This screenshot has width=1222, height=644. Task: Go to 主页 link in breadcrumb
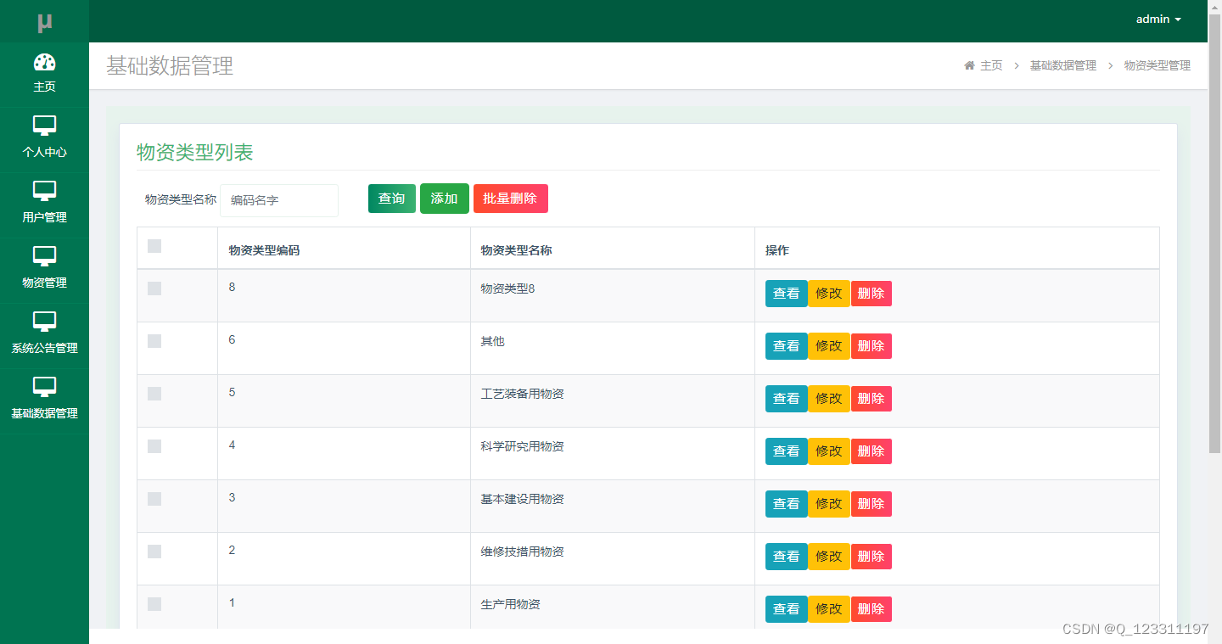991,65
